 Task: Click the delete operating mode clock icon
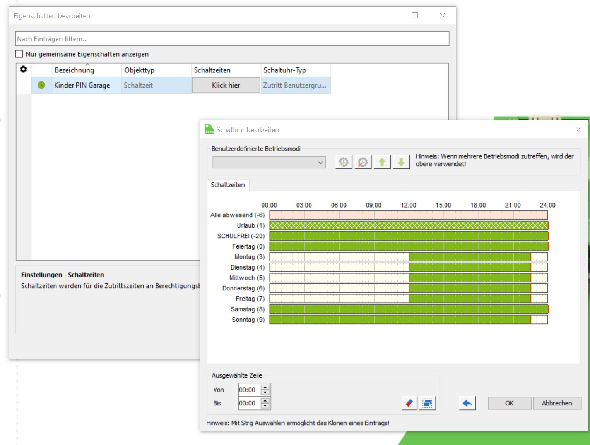[x=363, y=162]
